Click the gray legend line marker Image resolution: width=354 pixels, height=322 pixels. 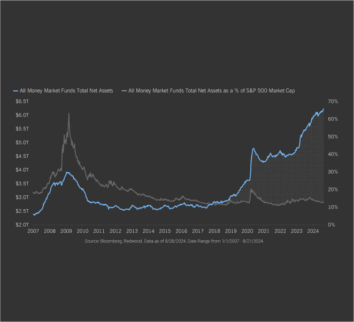pos(124,91)
